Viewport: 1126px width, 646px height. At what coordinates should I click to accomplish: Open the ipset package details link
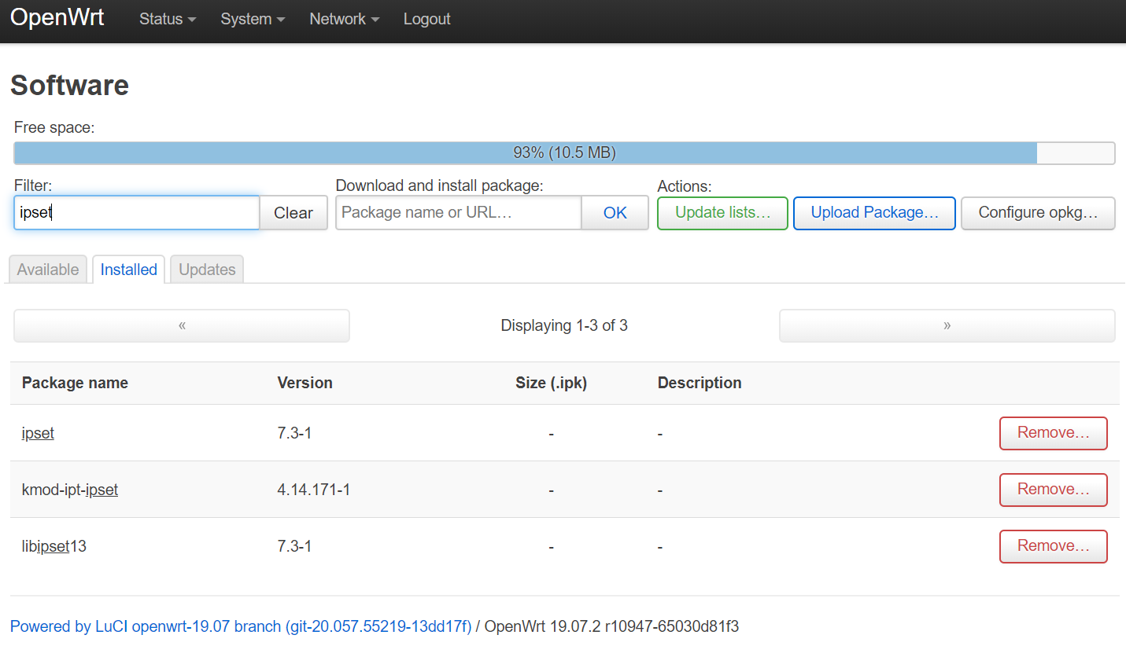pos(37,433)
